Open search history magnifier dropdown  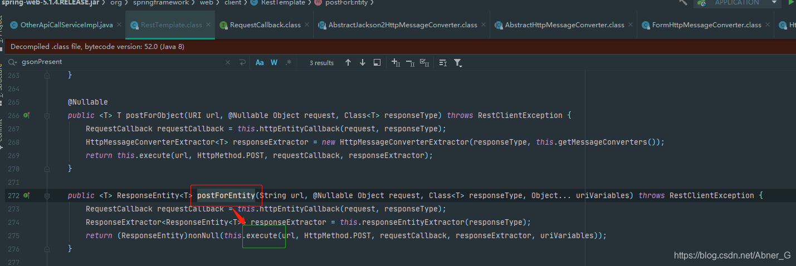[x=13, y=62]
